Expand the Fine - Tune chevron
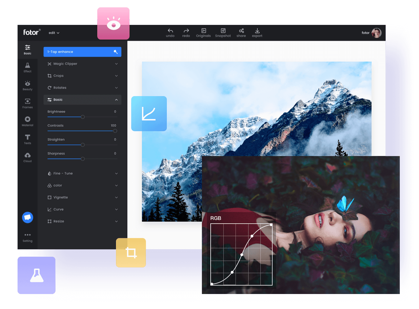Image resolution: width=419 pixels, height=309 pixels. click(x=116, y=173)
